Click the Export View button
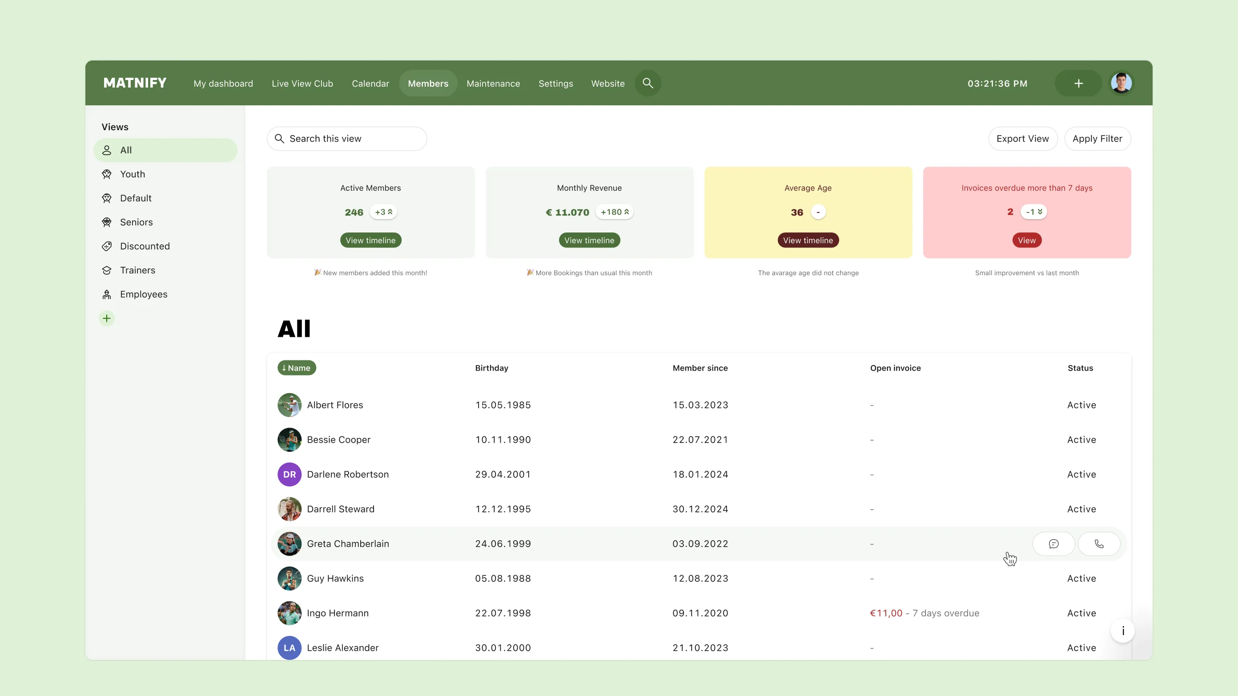 [x=1022, y=138]
